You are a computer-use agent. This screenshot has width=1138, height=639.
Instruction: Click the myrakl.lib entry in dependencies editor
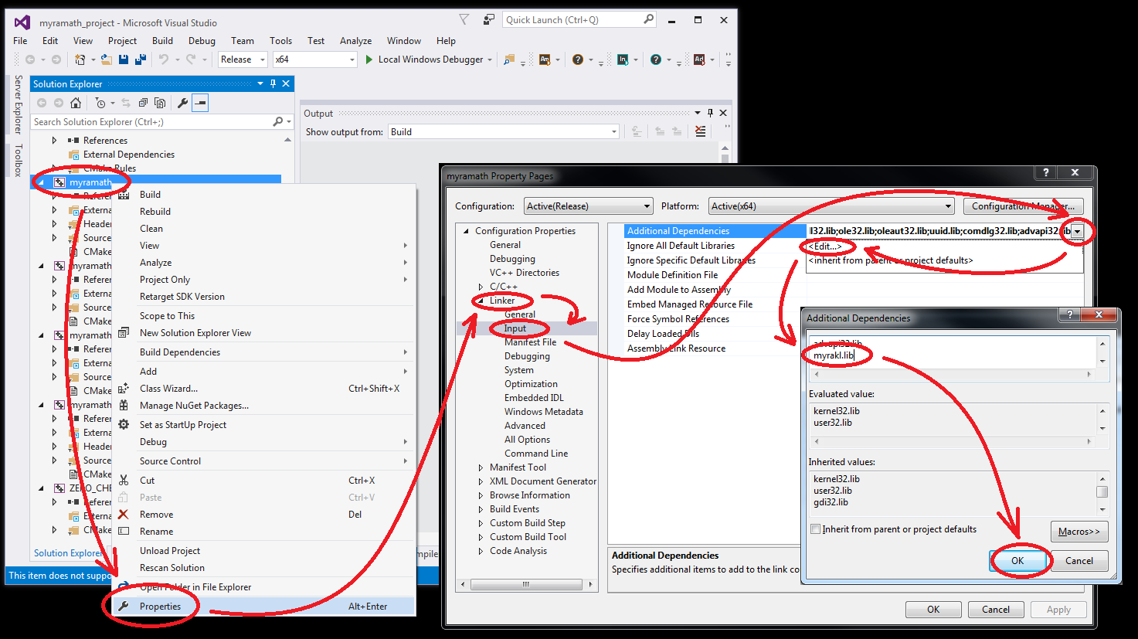[834, 355]
